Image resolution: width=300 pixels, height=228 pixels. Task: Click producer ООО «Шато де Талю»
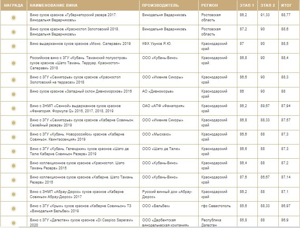click(161, 149)
